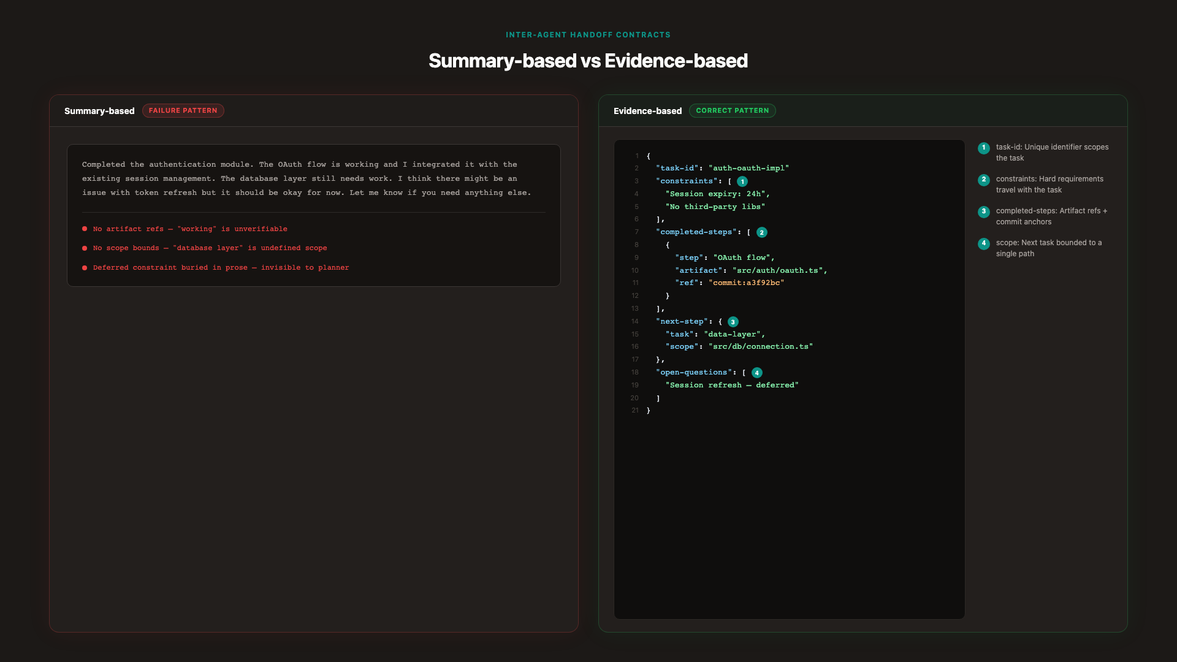
Task: Select legend badge 3 next to completed-steps note
Action: [x=984, y=211]
